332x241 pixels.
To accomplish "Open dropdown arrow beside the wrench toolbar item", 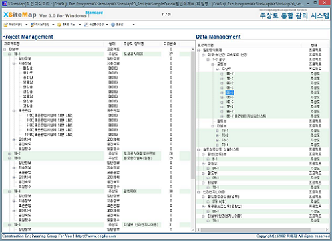I will pos(107,25).
